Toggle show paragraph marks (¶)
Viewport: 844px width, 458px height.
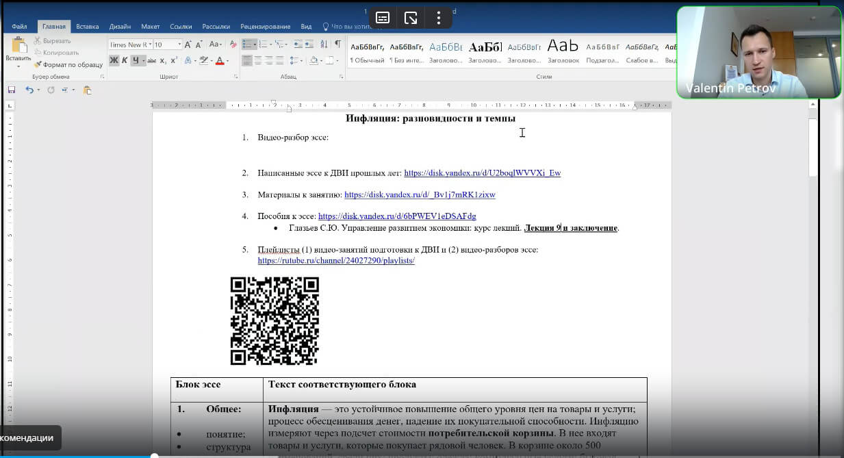(337, 44)
